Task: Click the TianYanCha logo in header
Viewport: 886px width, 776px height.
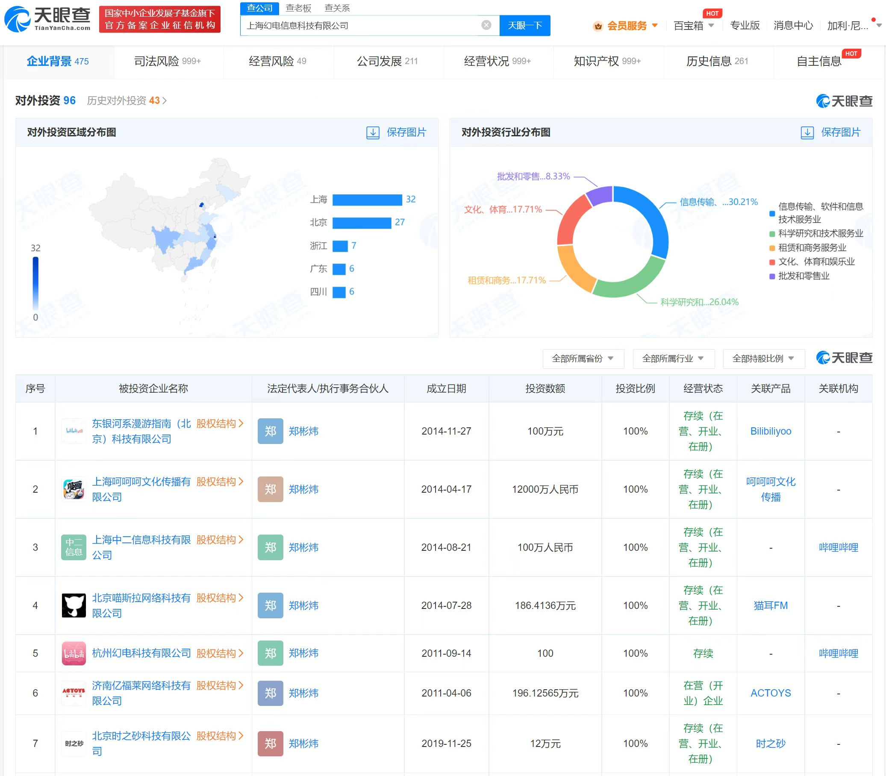Action: (x=47, y=19)
